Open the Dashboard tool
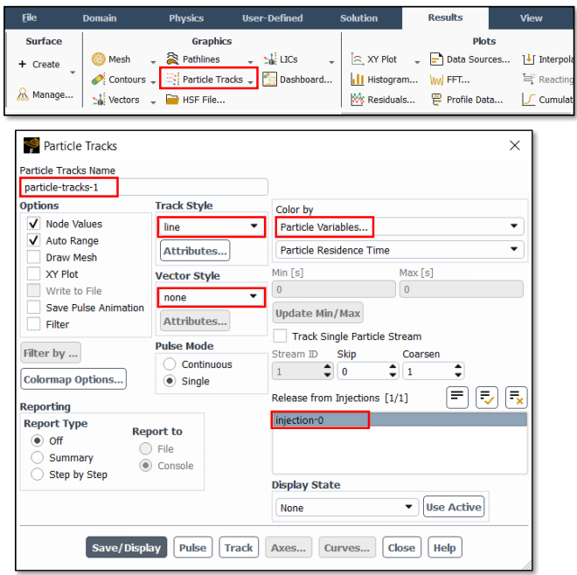Screen dimensions: 577x575 [297, 80]
